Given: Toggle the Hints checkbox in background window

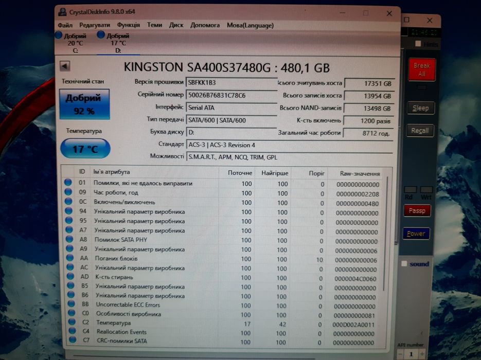Looking at the screenshot, I should [418, 44].
